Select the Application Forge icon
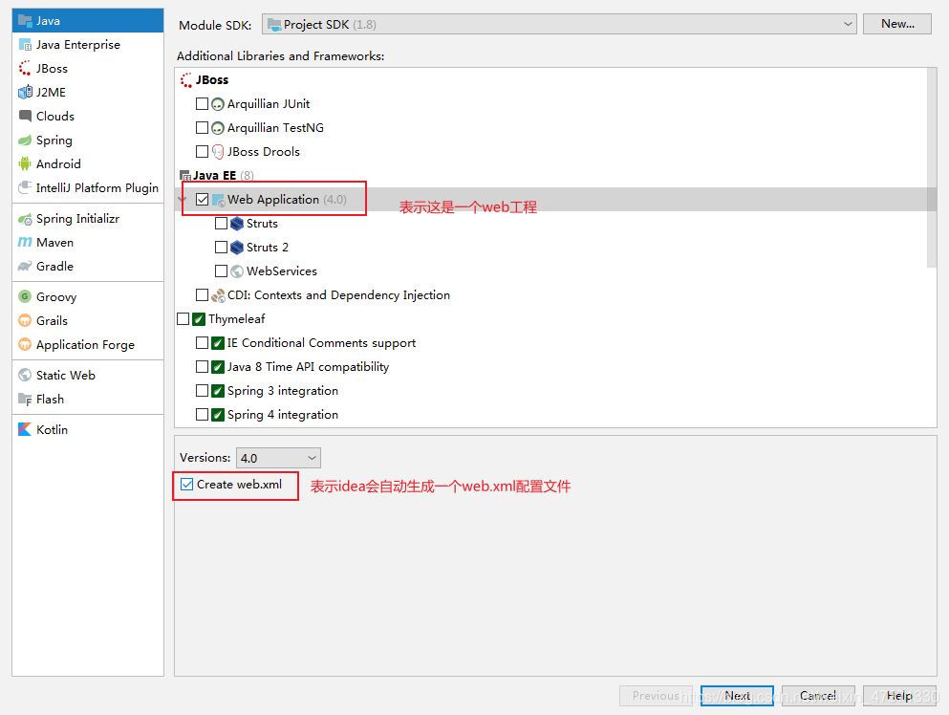The width and height of the screenshot is (949, 715). pos(25,344)
